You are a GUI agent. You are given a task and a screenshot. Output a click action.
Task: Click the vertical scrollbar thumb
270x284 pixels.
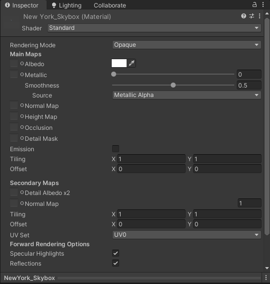tap(267, 126)
